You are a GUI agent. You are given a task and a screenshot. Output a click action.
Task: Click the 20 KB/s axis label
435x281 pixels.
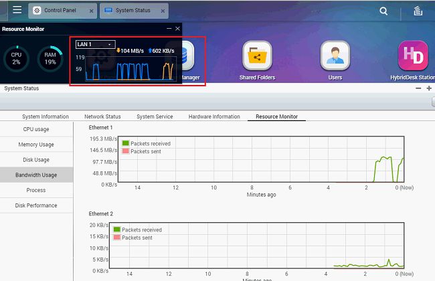point(99,225)
